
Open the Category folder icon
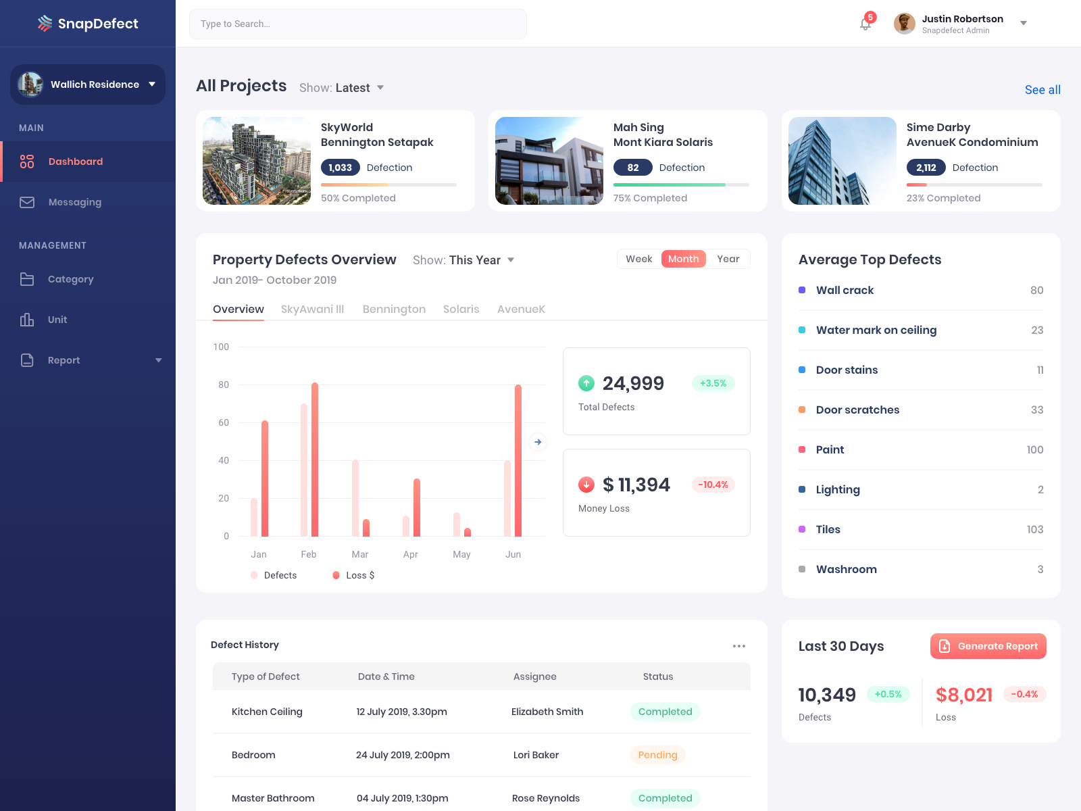click(x=27, y=279)
